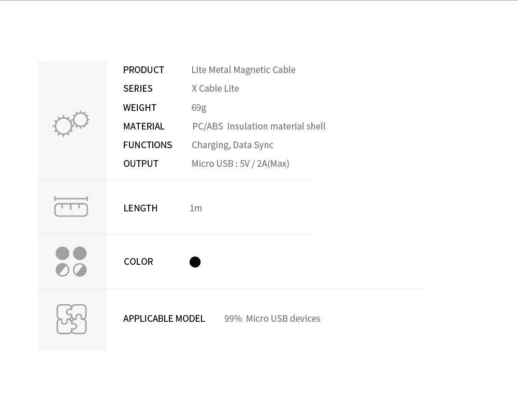
Task: Click the ruler length icon
Action: coord(71,206)
